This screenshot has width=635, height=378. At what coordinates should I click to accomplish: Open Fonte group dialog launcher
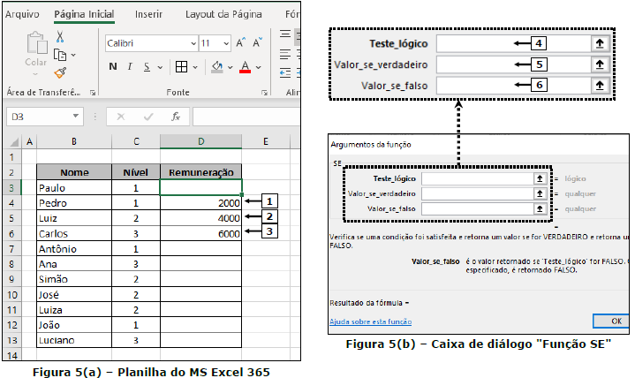click(264, 93)
